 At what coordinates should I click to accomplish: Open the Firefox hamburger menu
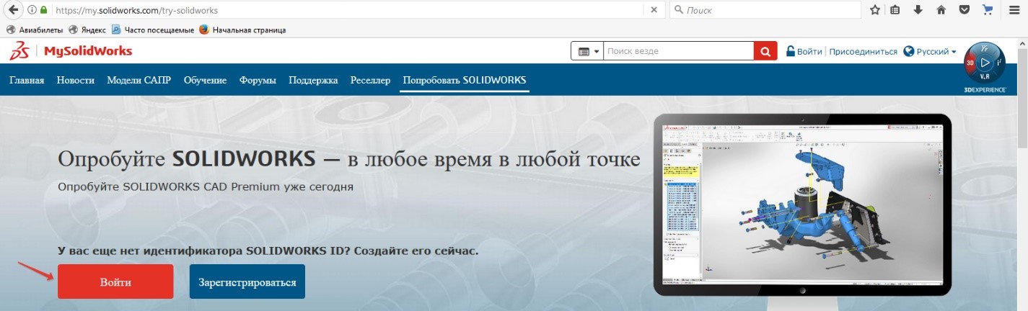click(1014, 11)
